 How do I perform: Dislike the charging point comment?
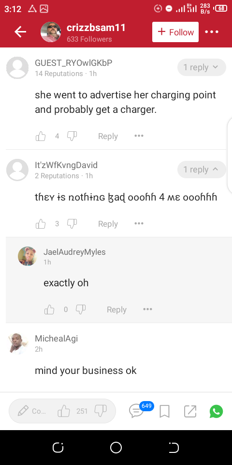[x=72, y=136]
